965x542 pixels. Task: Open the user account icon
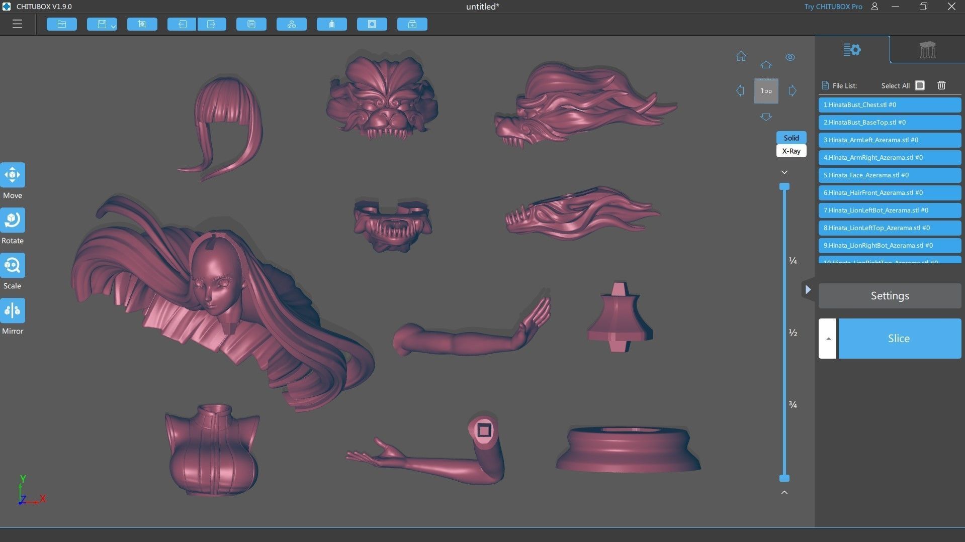(875, 7)
